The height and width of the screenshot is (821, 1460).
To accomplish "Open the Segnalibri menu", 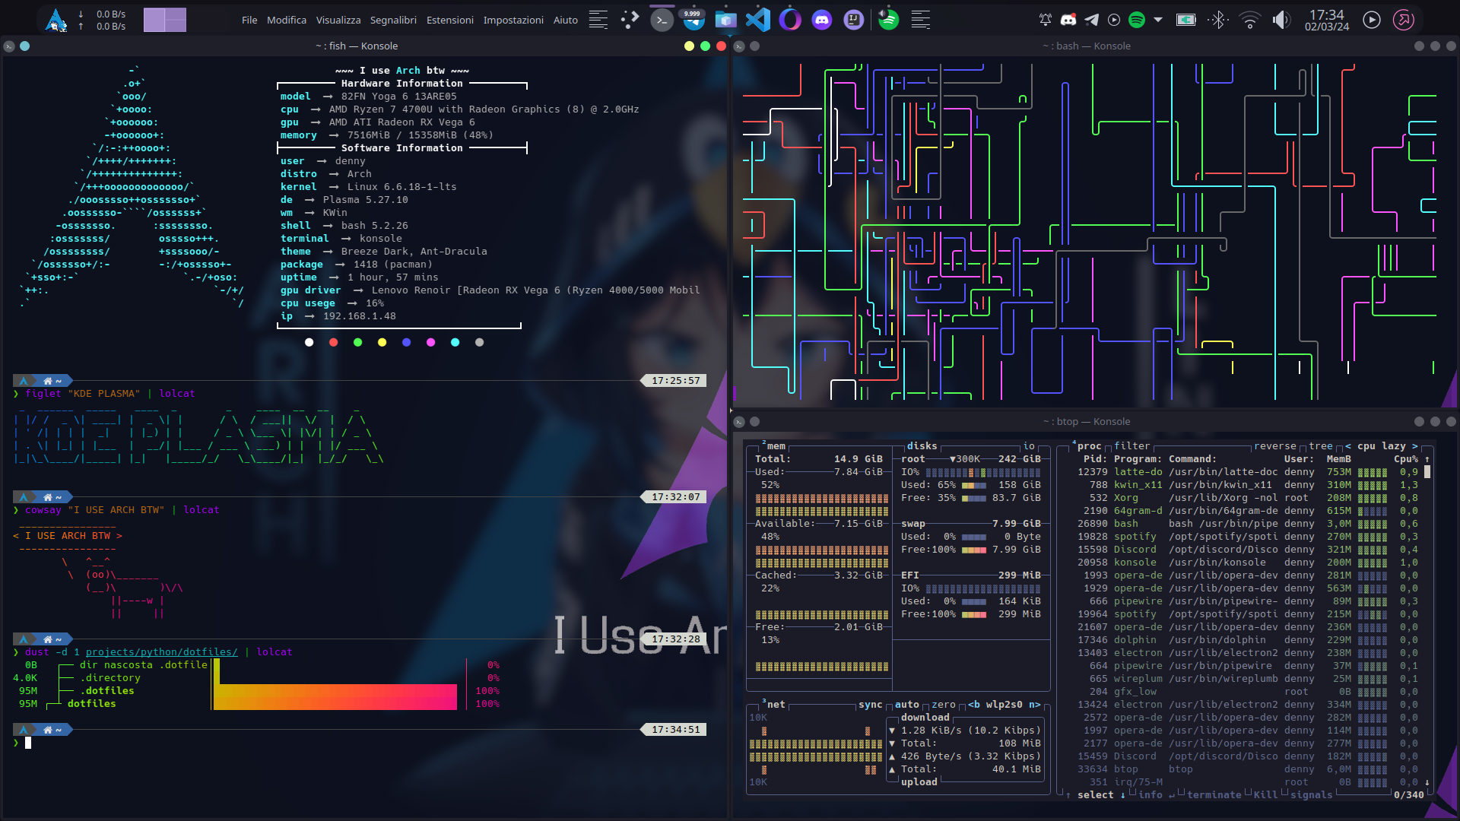I will point(393,21).
